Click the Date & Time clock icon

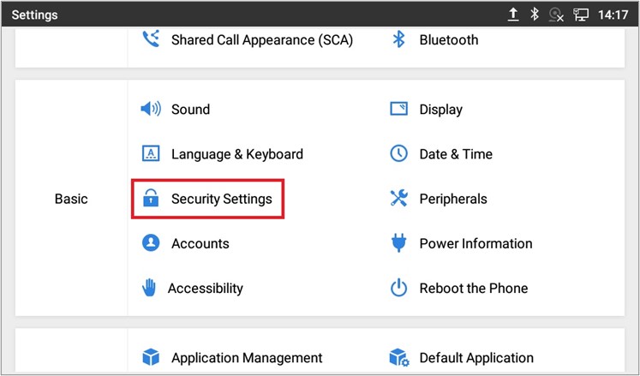(398, 154)
